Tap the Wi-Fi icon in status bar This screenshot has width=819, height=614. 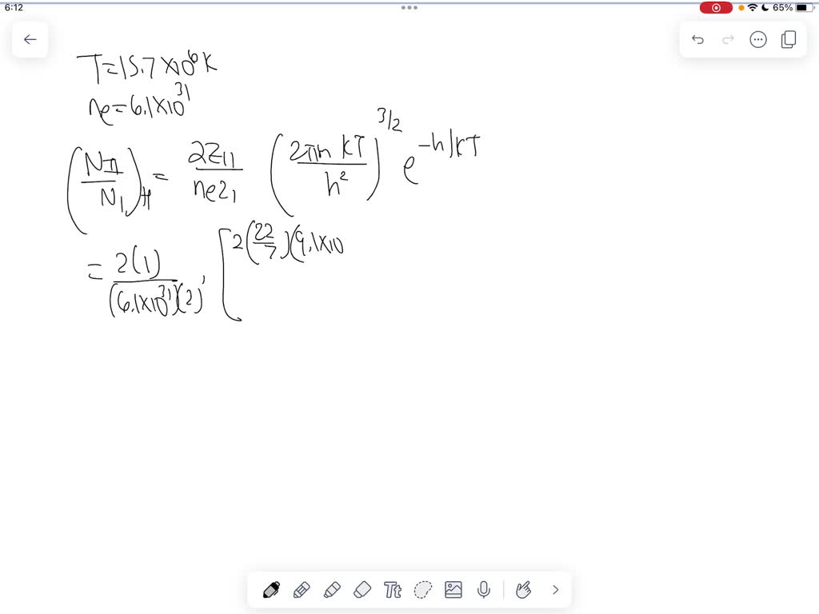(x=754, y=7)
